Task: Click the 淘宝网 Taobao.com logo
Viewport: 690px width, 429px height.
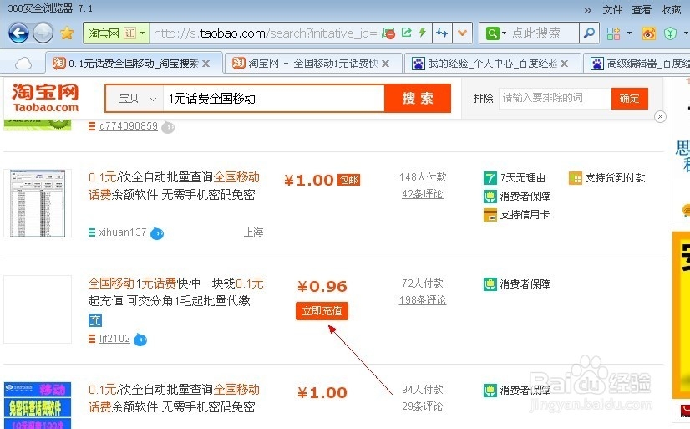Action: tap(45, 98)
